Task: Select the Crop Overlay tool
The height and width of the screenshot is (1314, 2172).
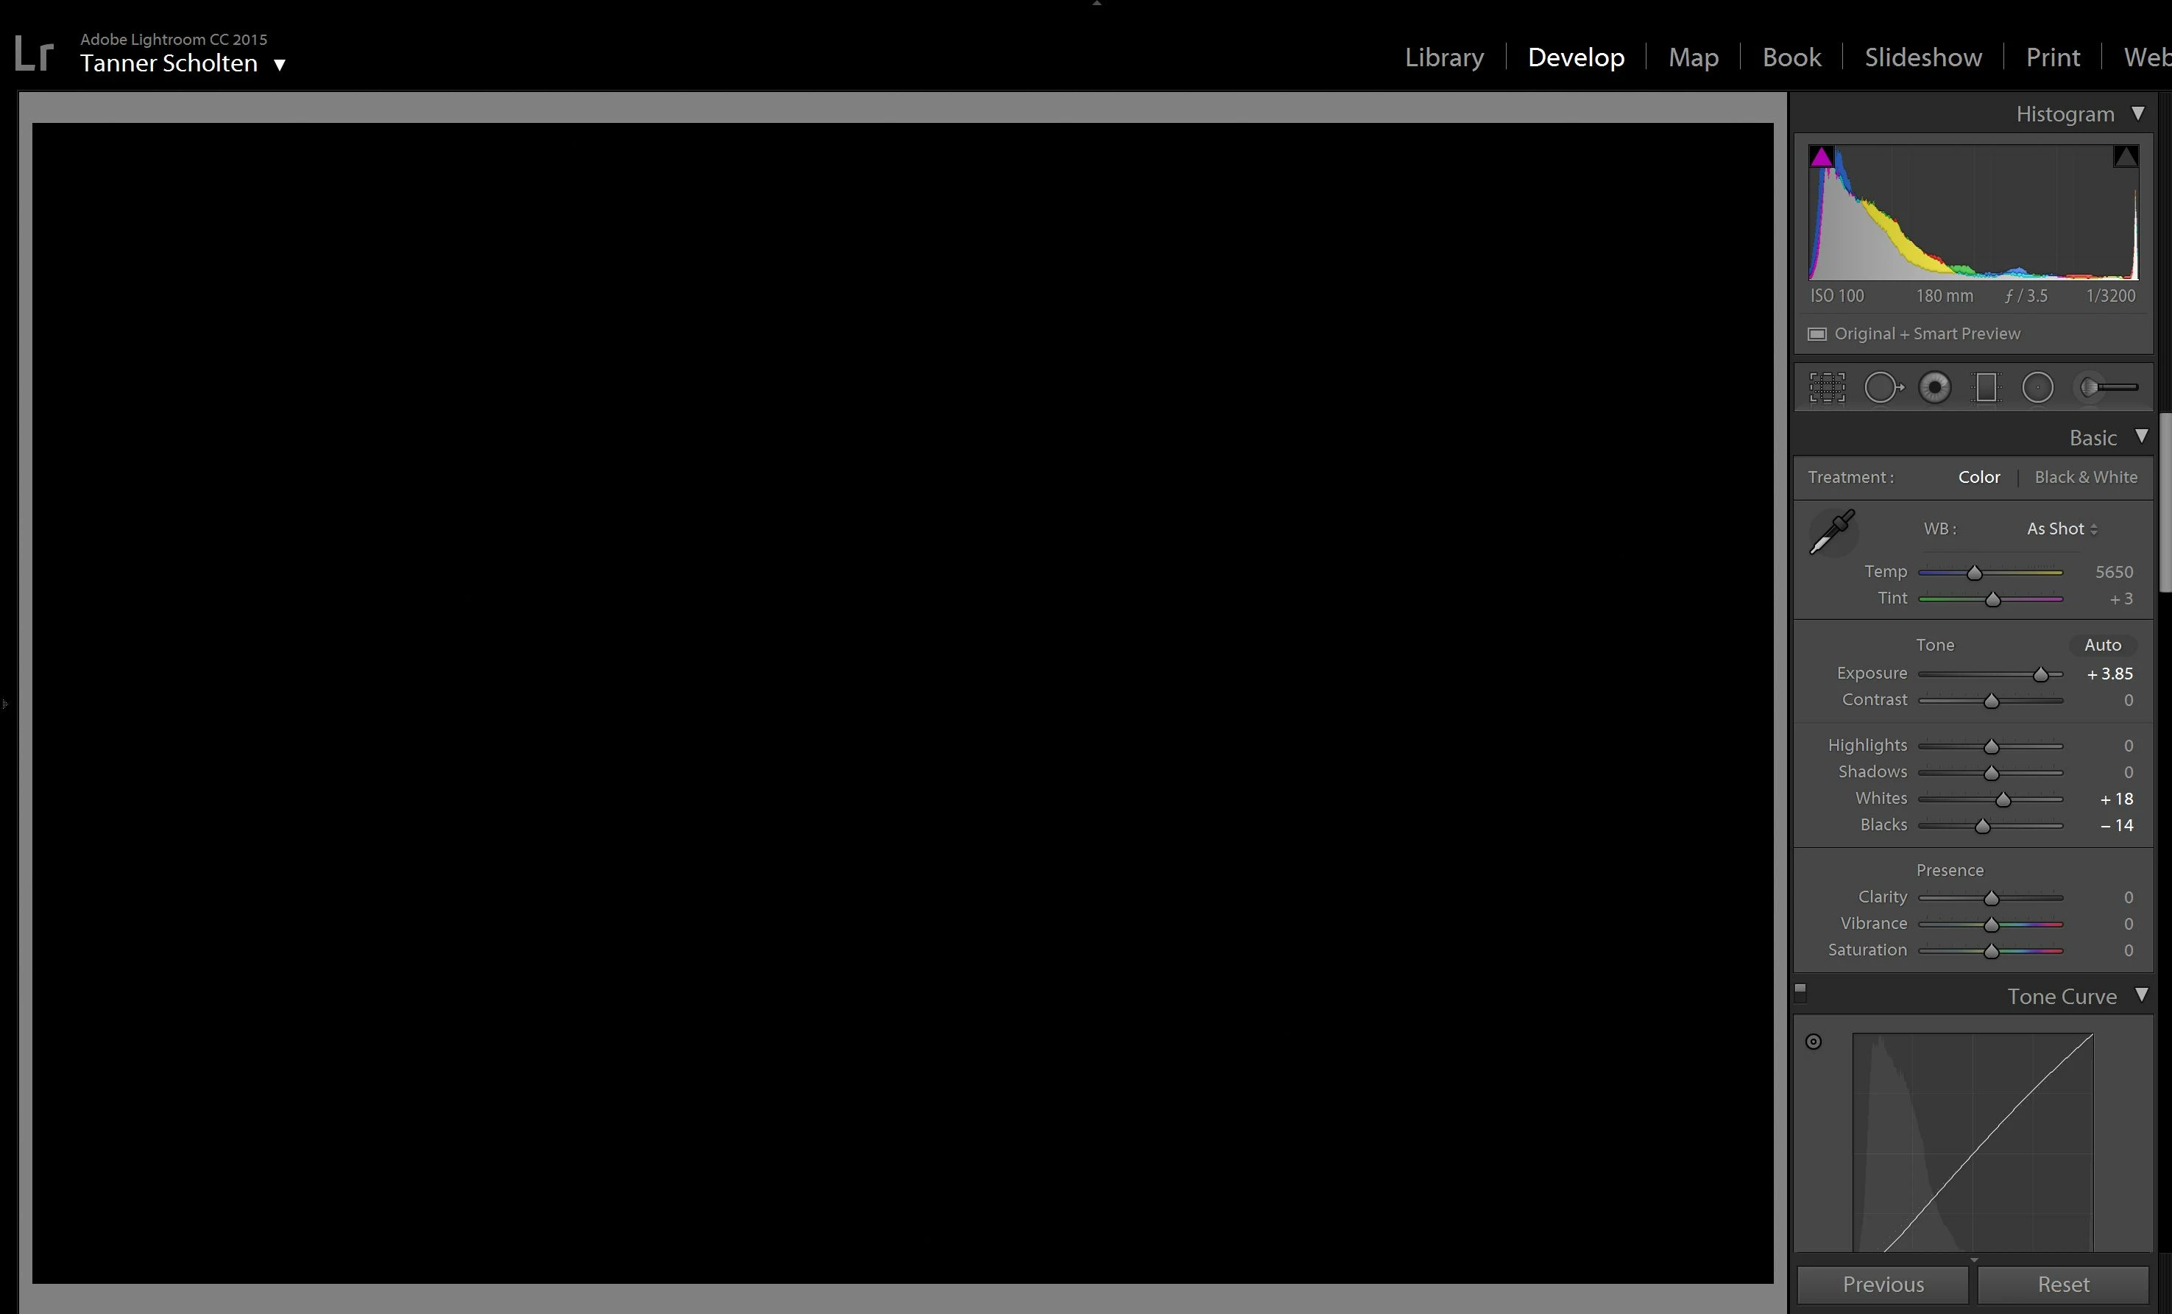Action: click(x=1827, y=388)
